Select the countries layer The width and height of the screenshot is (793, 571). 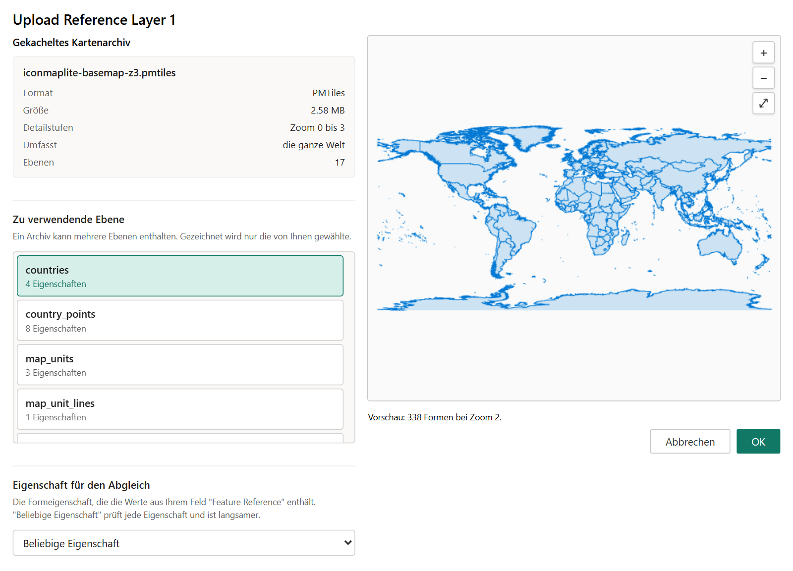(180, 276)
